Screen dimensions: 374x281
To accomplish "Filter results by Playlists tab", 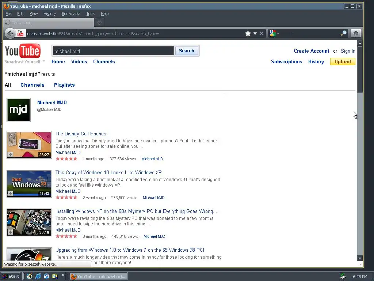I will 64,85.
